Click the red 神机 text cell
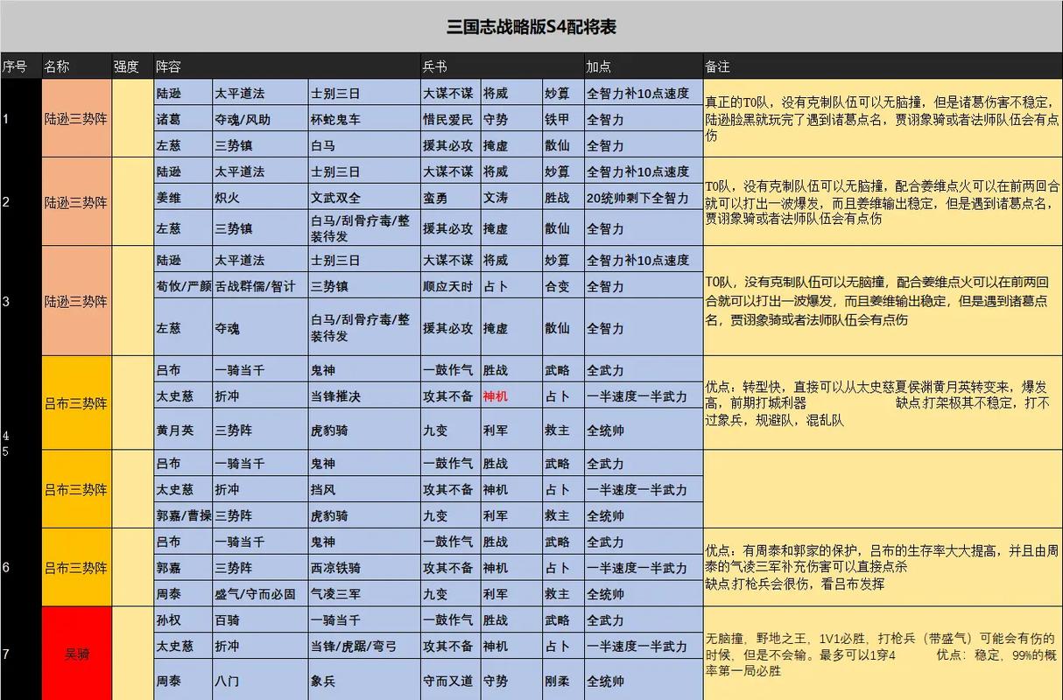This screenshot has width=1063, height=700. pos(496,395)
